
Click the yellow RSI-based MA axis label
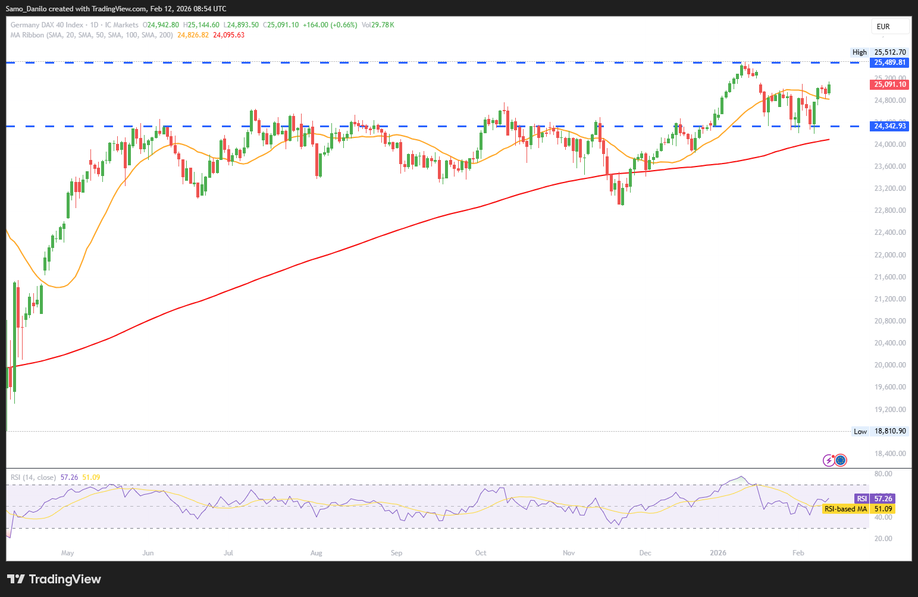859,509
